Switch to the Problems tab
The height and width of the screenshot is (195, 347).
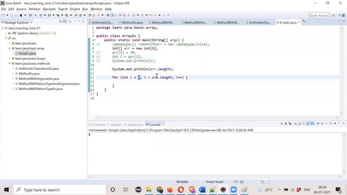point(97,125)
